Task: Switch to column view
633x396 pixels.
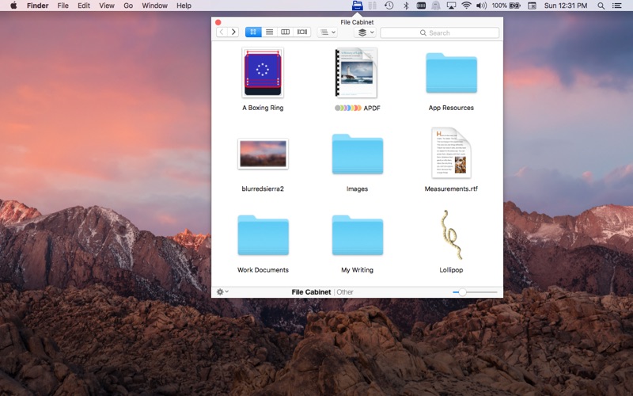Action: coord(286,32)
